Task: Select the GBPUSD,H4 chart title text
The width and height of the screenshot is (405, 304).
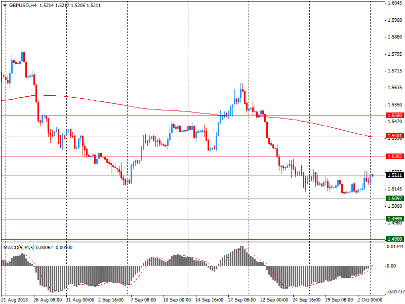Action: click(x=23, y=6)
